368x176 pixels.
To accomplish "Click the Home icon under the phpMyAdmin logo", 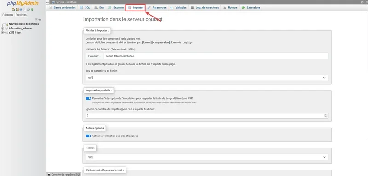I will point(13,9).
